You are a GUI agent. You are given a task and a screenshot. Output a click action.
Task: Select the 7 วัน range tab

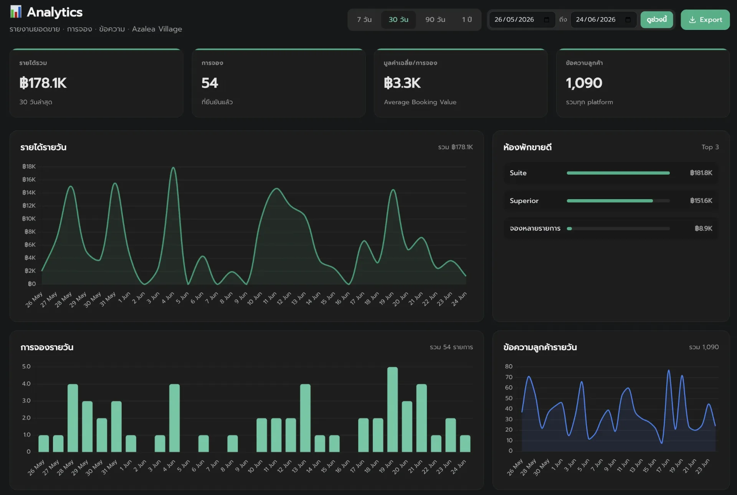pos(364,20)
